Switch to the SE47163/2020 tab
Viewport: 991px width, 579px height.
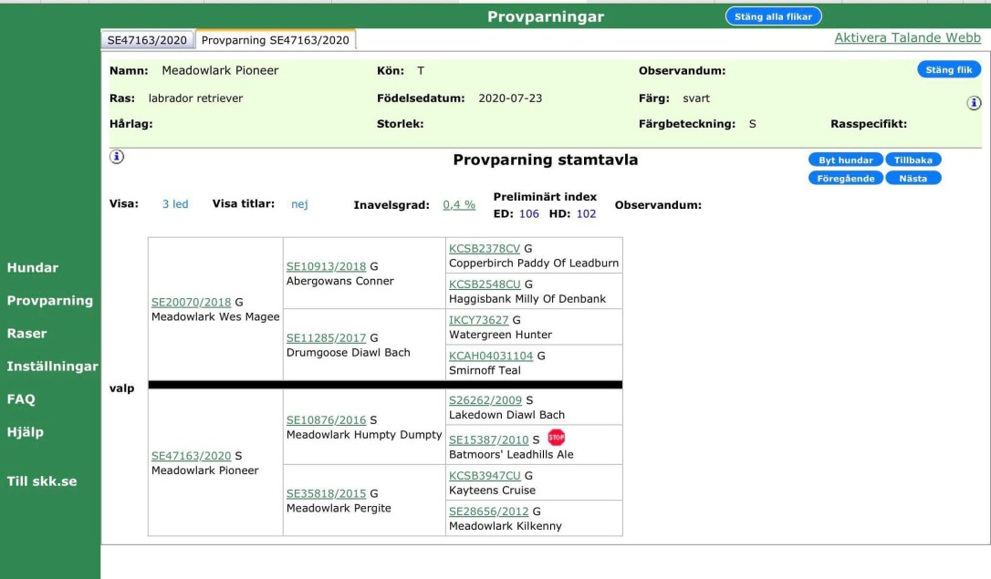[x=147, y=40]
